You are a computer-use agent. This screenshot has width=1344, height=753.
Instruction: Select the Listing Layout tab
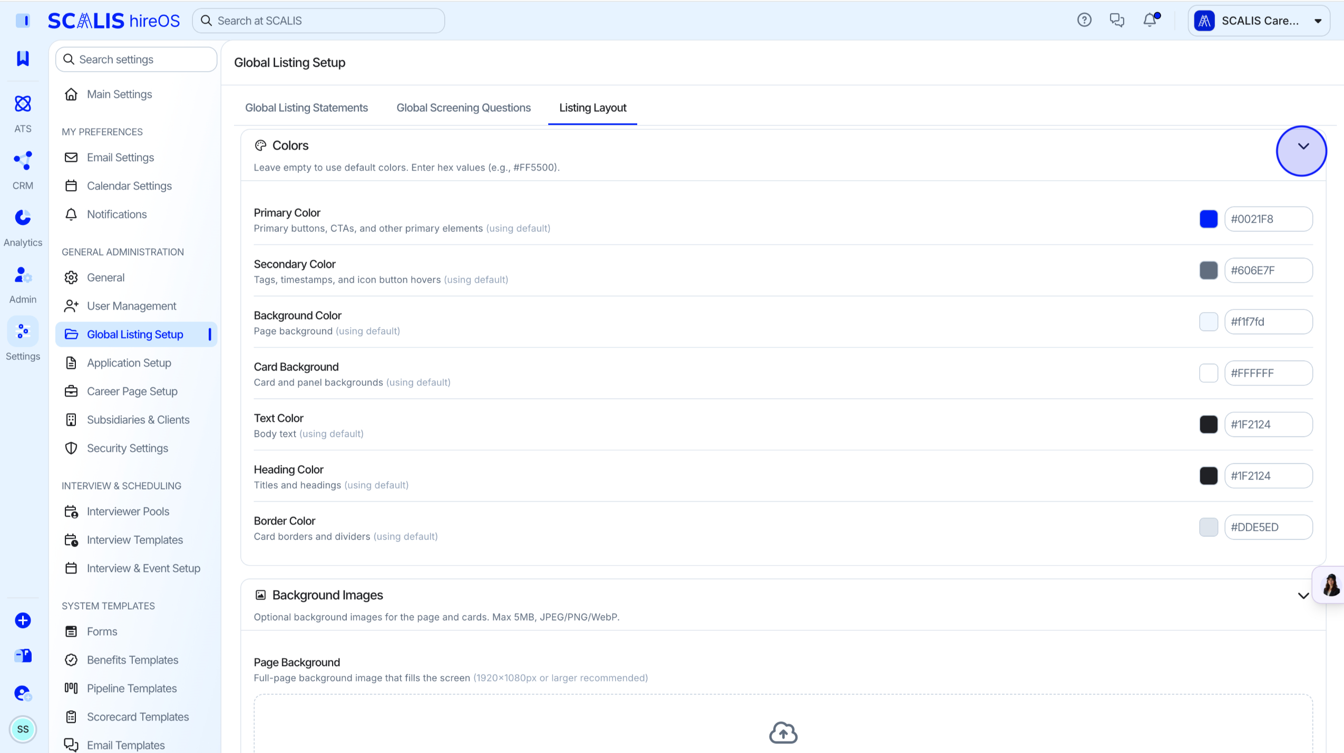(x=592, y=107)
